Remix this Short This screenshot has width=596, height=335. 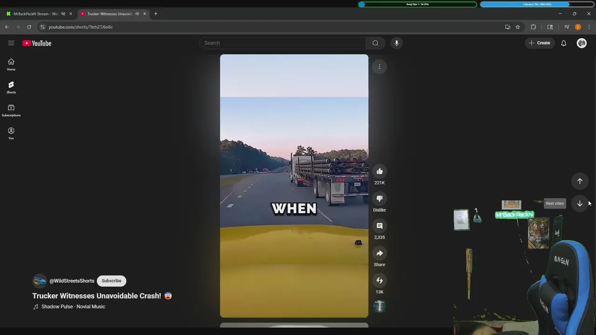coord(379,281)
